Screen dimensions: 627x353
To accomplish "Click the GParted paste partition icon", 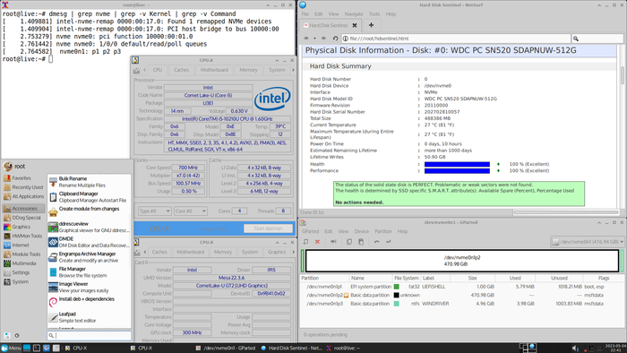I will point(361,242).
